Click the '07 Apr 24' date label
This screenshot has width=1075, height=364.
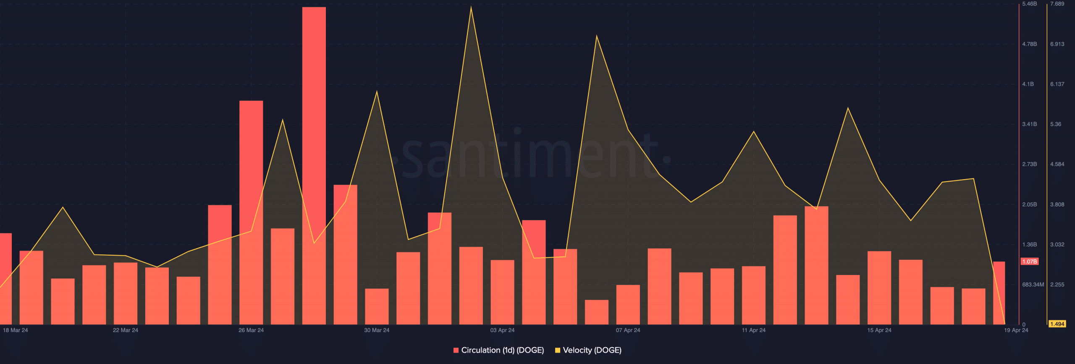coord(628,330)
